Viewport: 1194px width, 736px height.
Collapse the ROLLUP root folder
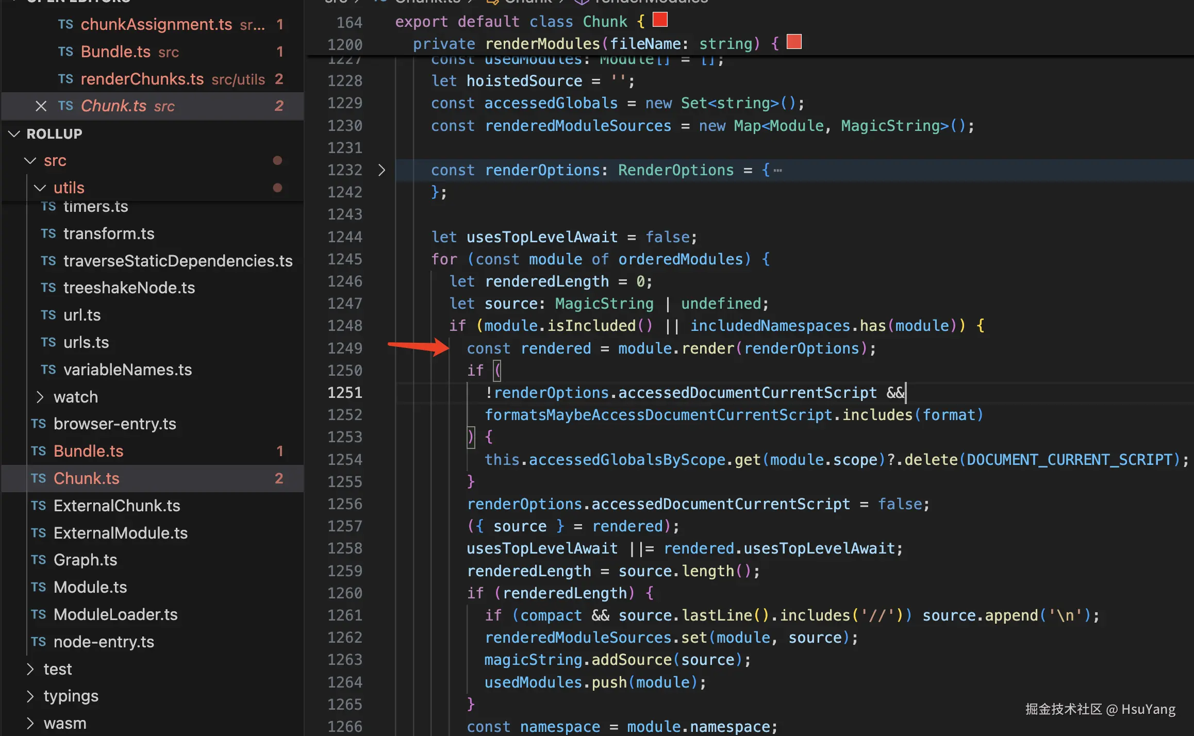[x=14, y=134]
